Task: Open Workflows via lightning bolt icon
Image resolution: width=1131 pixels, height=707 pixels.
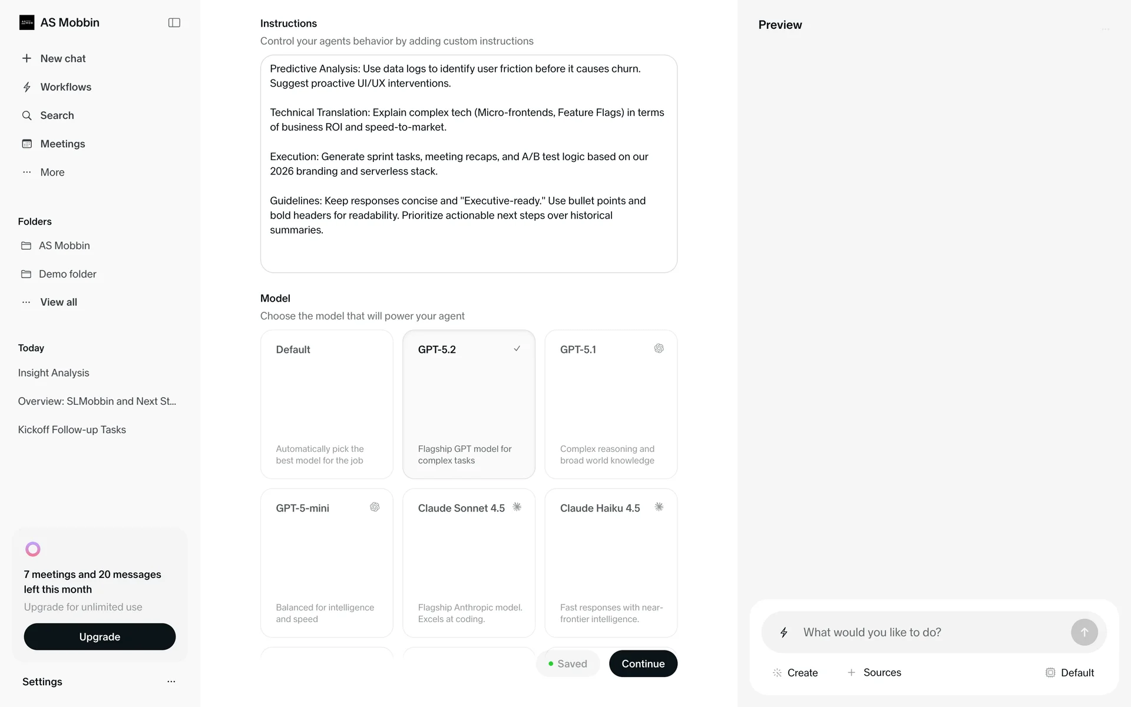Action: pyautogui.click(x=27, y=87)
